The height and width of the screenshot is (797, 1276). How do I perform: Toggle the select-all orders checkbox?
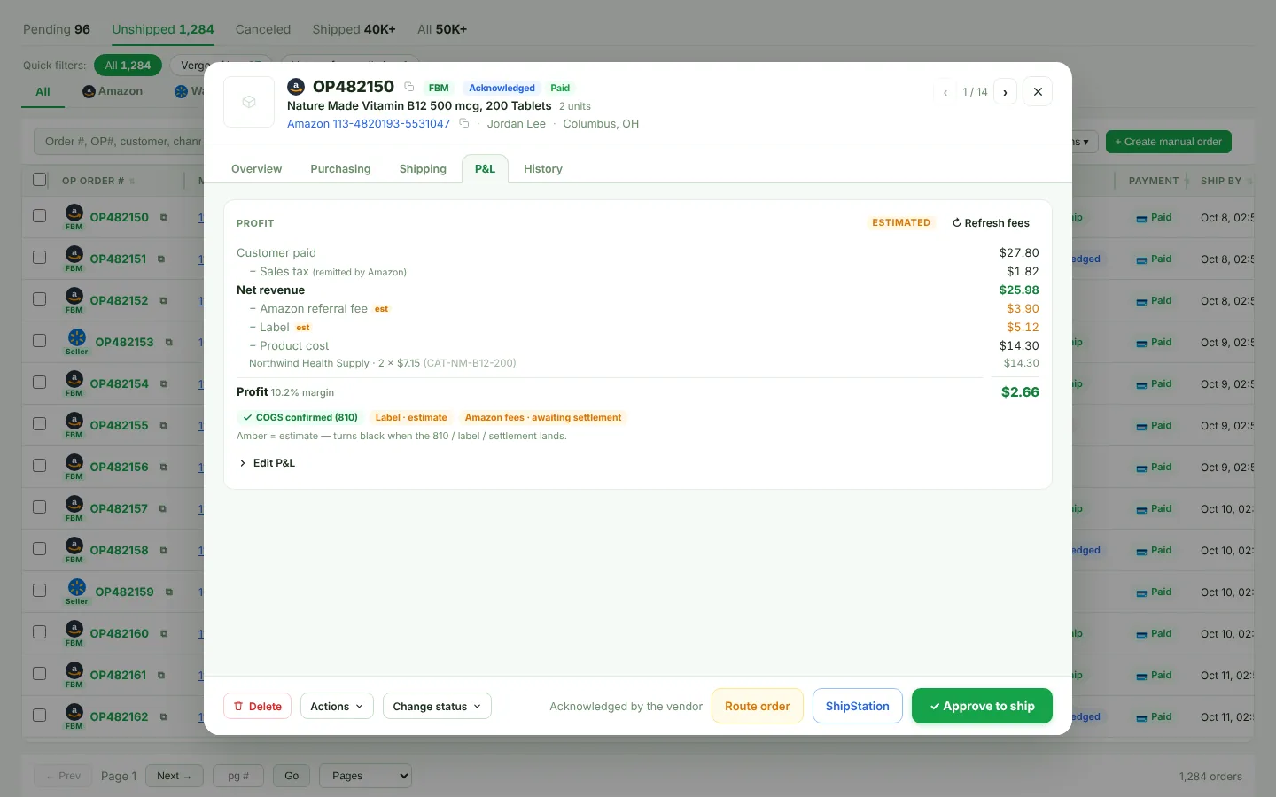click(x=40, y=180)
